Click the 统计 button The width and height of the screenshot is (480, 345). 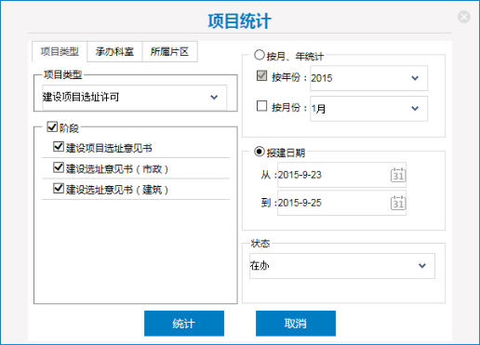(x=184, y=324)
